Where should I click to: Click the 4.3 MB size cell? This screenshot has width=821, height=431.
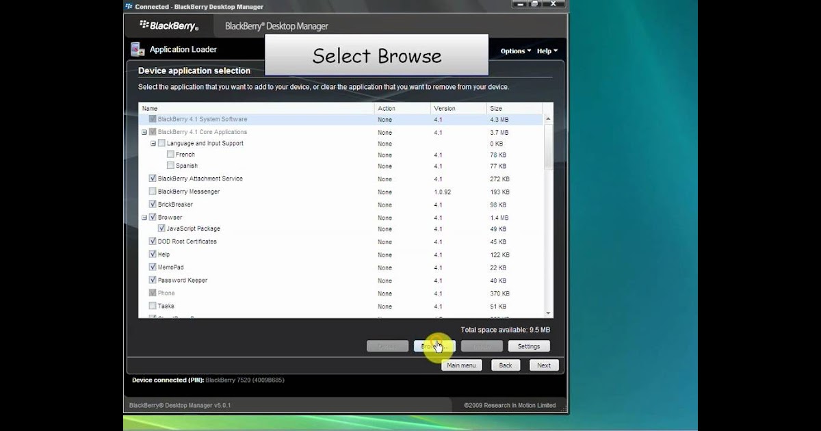(x=499, y=120)
